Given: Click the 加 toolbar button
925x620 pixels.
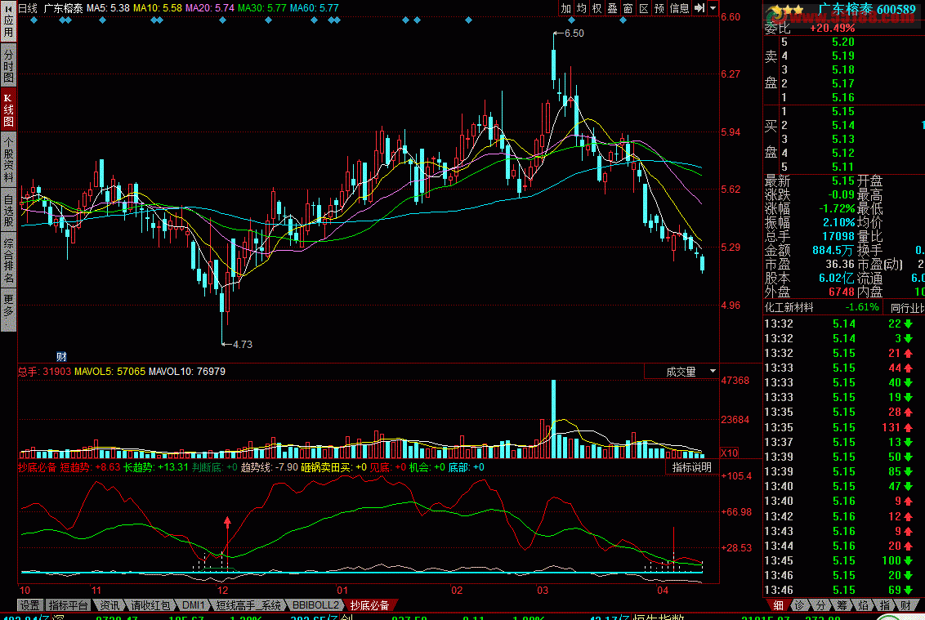Looking at the screenshot, I should click(x=565, y=8).
